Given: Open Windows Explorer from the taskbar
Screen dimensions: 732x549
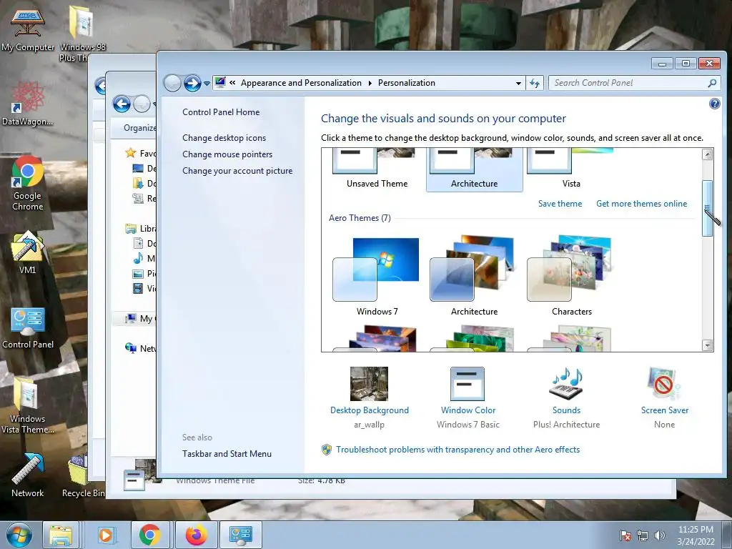Looking at the screenshot, I should tap(61, 535).
